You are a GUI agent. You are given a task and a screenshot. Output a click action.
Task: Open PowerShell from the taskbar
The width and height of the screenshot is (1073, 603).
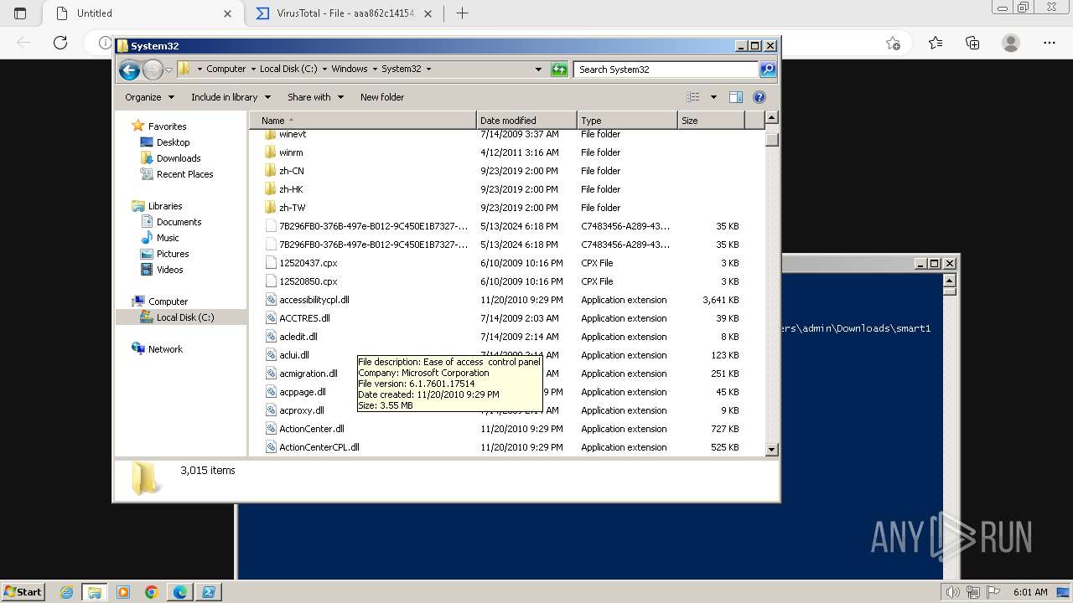click(209, 592)
